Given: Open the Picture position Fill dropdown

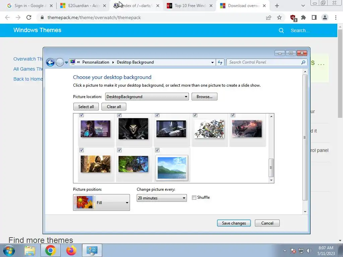Looking at the screenshot, I should (101, 202).
